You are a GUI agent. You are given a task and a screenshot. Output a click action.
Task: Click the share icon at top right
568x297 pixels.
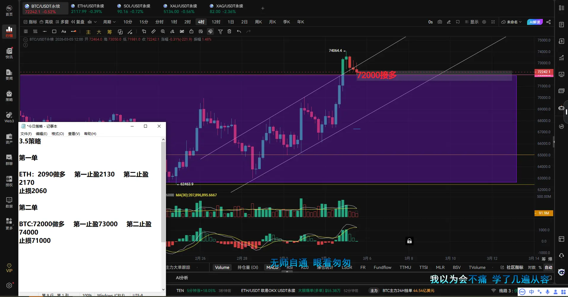548,22
